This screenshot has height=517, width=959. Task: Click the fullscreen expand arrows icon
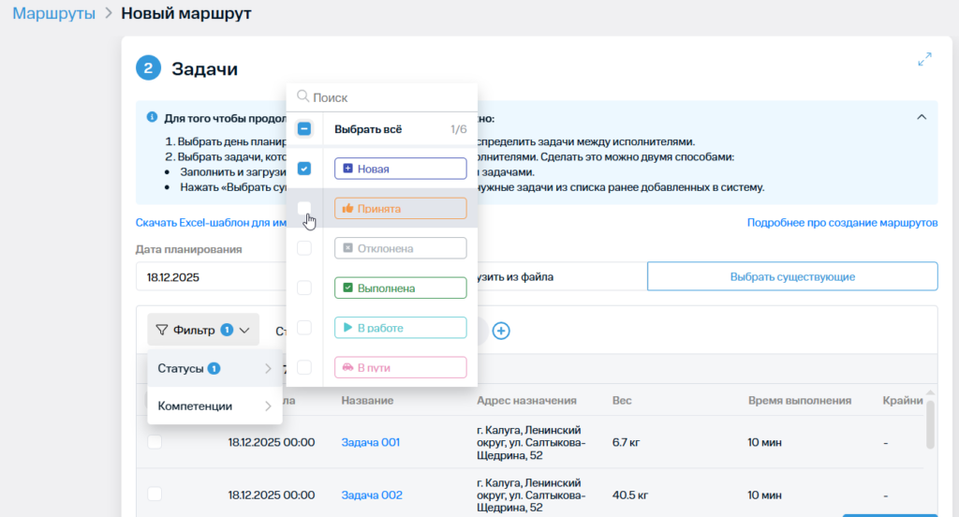(x=924, y=59)
